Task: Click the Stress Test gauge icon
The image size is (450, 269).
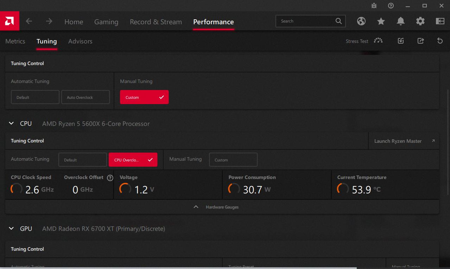Action: (x=378, y=41)
